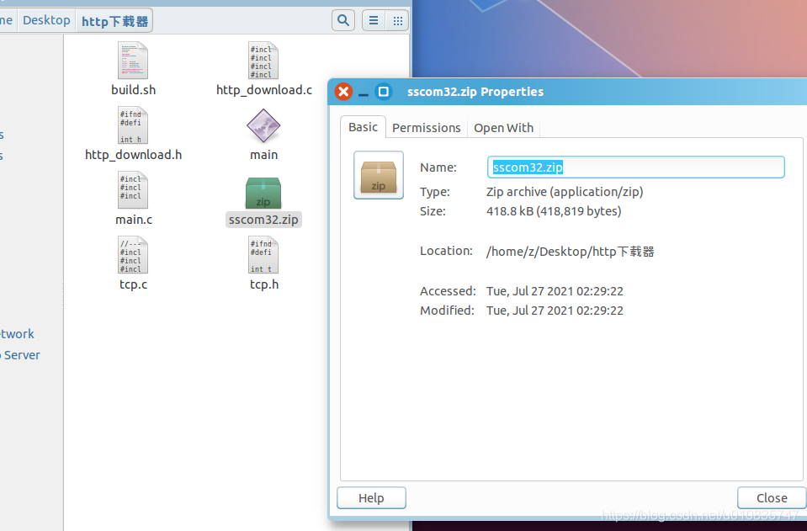Click the location path /home/z/Desktop text
Screen dimensions: 807x531
[571, 252]
